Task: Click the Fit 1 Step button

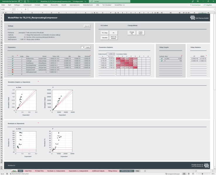Action: 105,33
